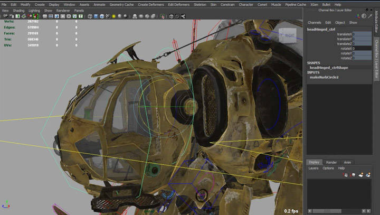Screen dimensions: 380x215
Task: Toggle Wireframe on Shaded icon
Action: [x=102, y=16]
